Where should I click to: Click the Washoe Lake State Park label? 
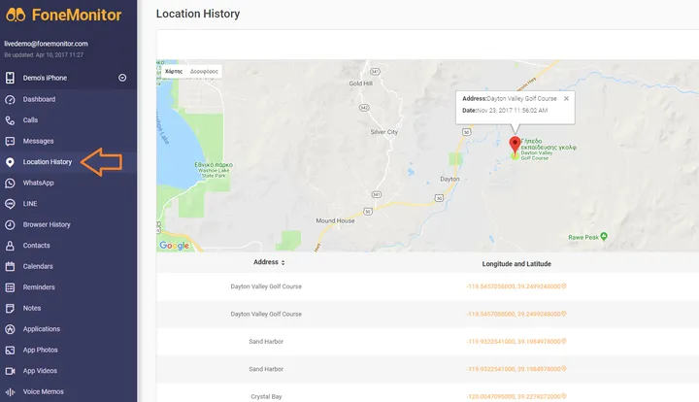[x=214, y=170]
